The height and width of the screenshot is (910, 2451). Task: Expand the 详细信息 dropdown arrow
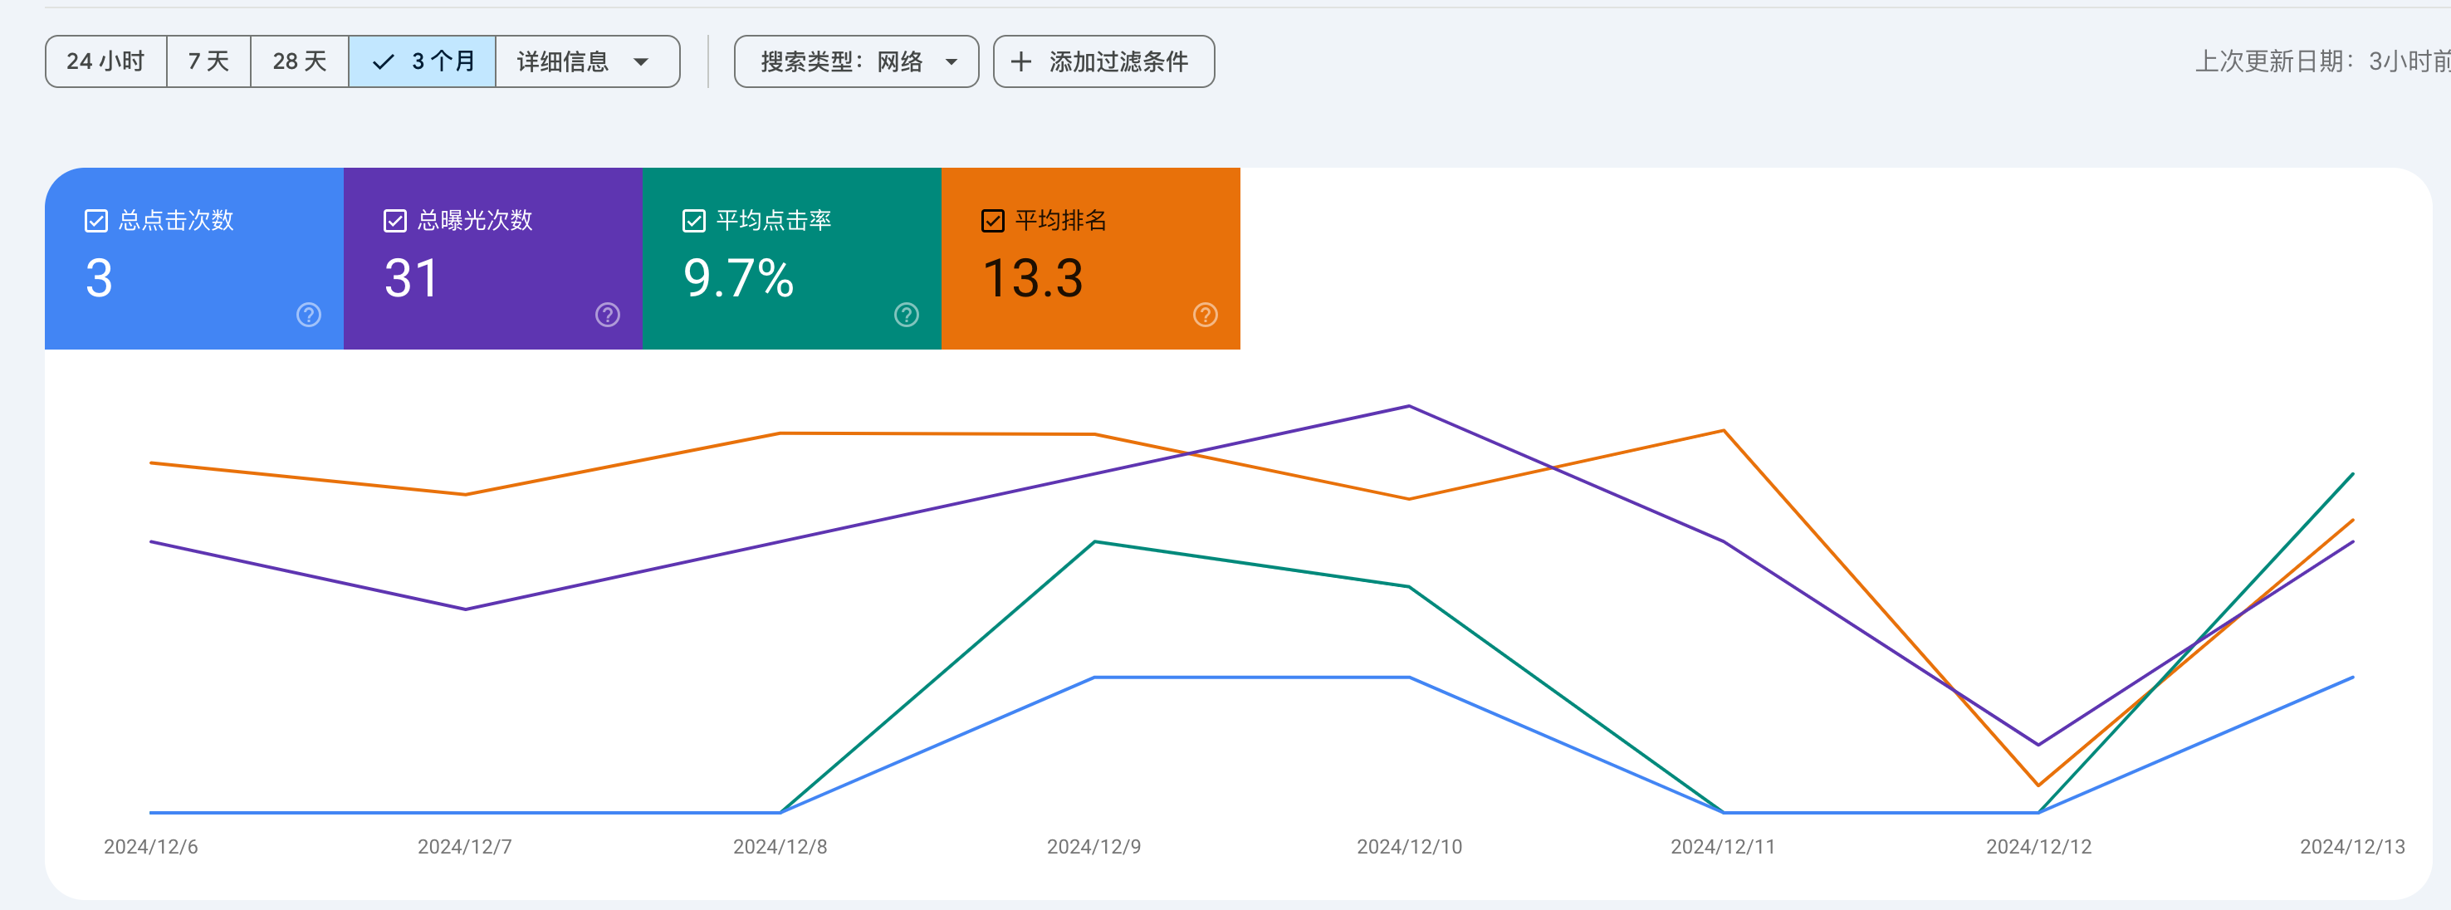pos(641,62)
